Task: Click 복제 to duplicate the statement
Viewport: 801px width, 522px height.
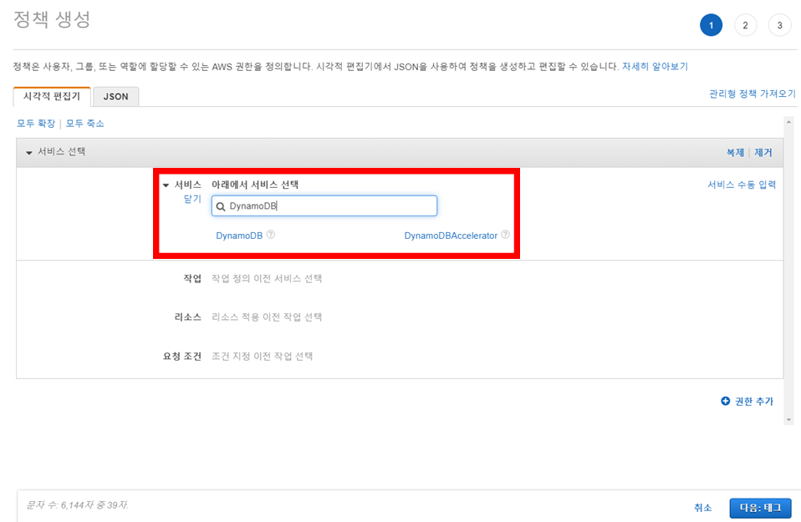Action: click(735, 153)
